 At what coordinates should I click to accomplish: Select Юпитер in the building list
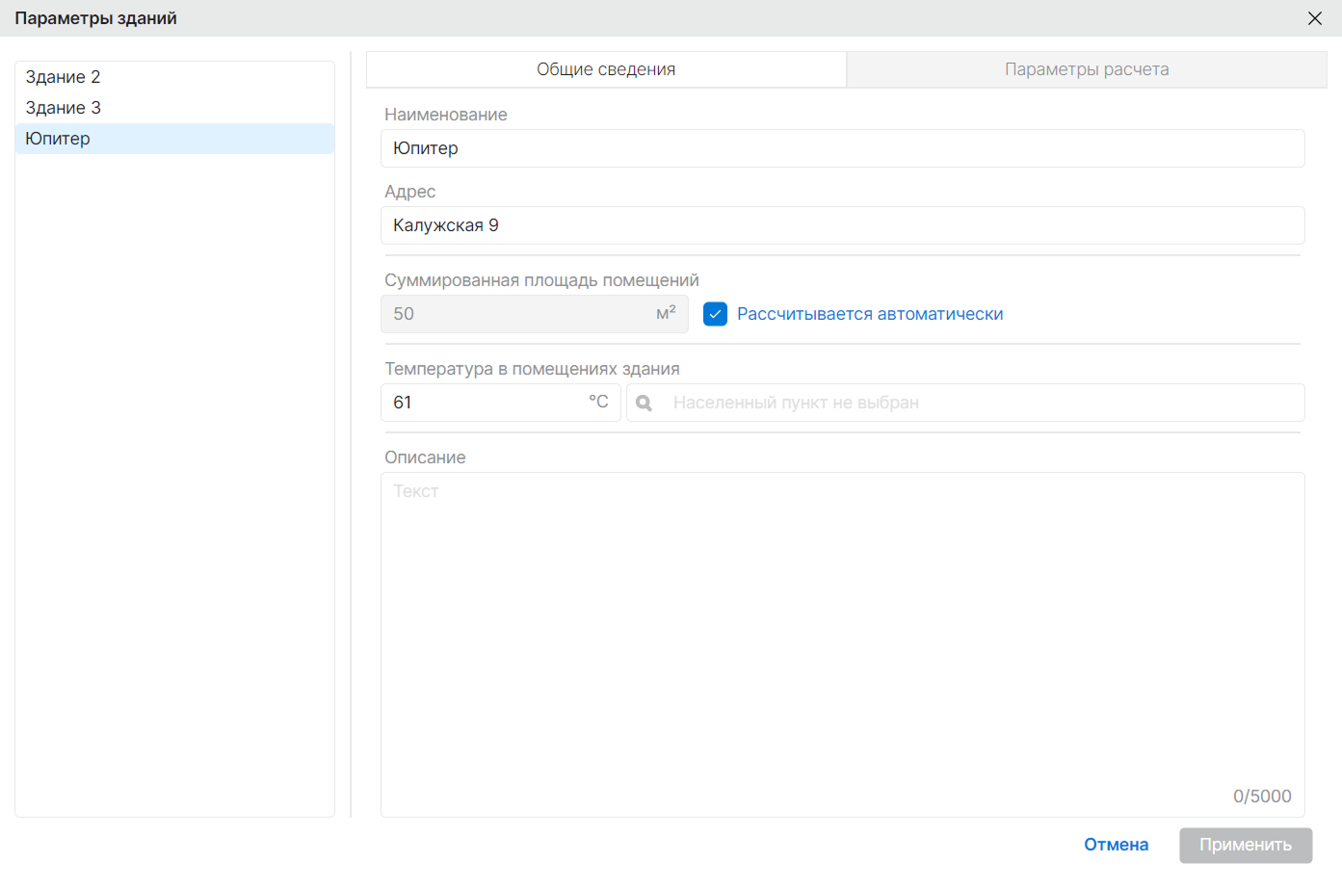tap(174, 139)
